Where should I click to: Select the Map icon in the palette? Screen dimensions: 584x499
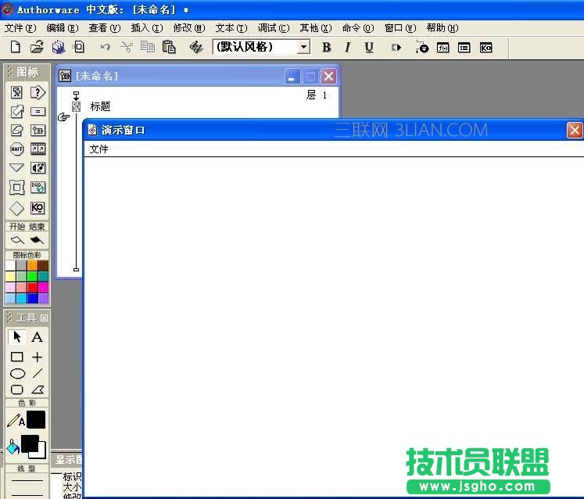(38, 130)
